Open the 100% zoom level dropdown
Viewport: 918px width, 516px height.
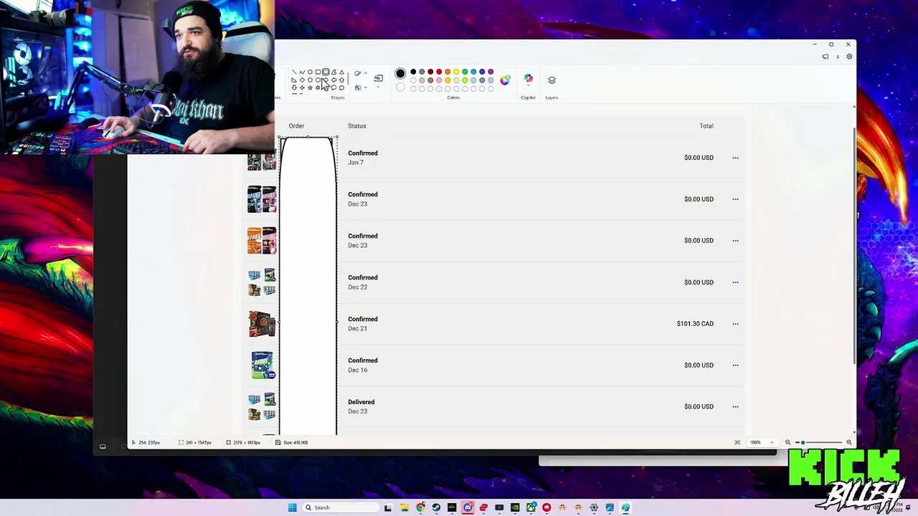click(762, 442)
